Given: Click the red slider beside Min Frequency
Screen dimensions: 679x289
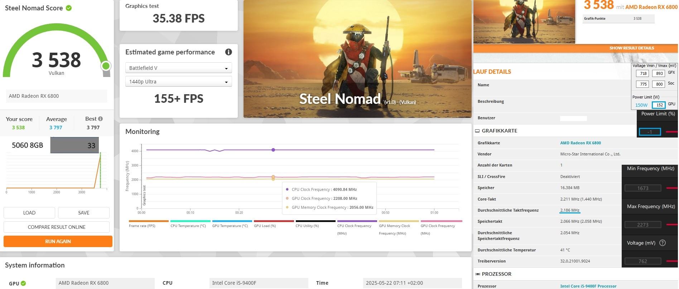Looking at the screenshot, I should coord(671,188).
